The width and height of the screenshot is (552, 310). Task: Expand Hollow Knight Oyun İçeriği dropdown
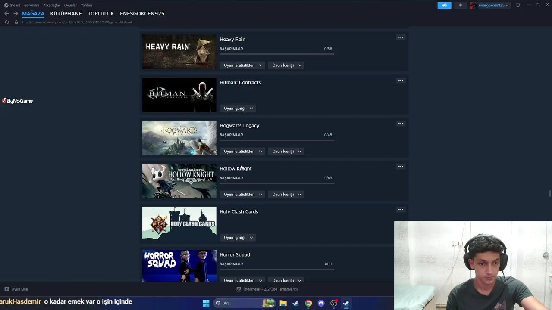coord(286,194)
